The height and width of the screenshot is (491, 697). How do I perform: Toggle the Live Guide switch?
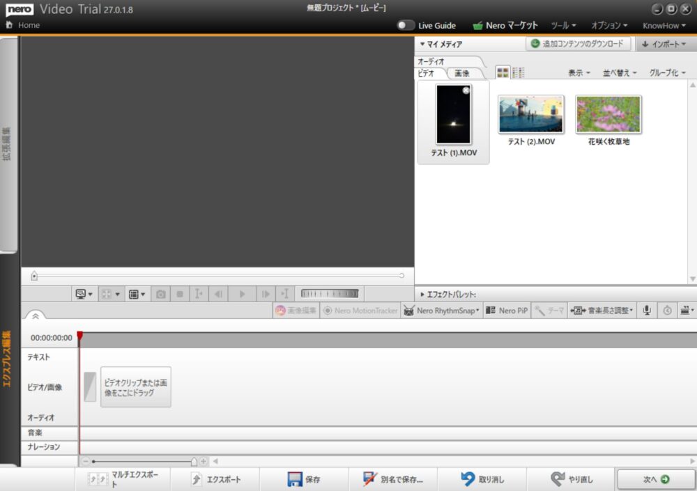[x=405, y=25]
